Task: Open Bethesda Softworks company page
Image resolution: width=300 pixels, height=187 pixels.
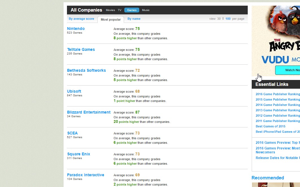Action: pos(86,70)
